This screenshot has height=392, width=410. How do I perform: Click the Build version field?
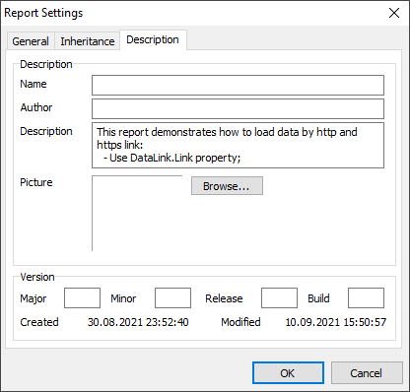pyautogui.click(x=366, y=298)
